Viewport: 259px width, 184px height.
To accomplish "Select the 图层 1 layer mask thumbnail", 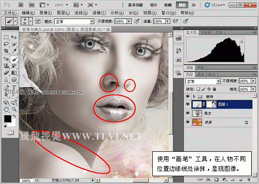I will pos(211,104).
